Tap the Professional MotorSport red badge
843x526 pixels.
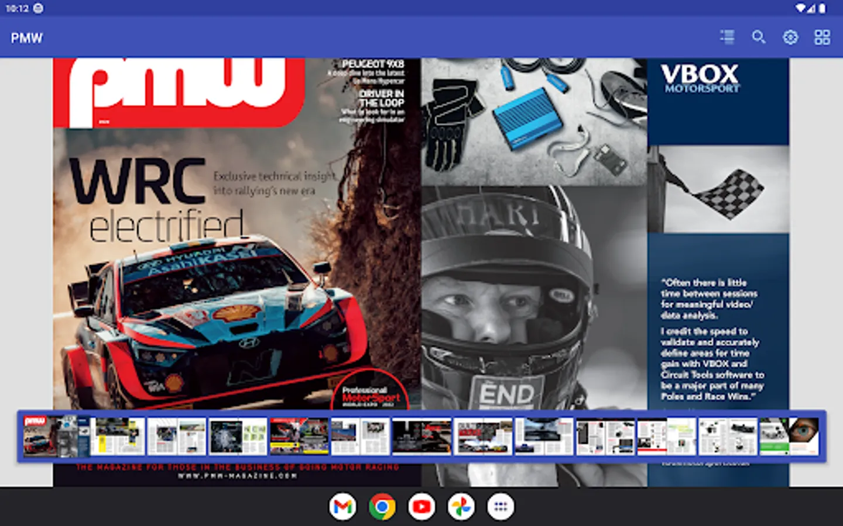coord(370,390)
